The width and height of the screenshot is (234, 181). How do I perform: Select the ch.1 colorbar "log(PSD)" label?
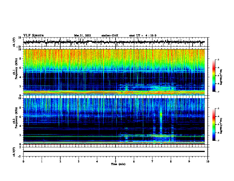[x=221, y=77]
